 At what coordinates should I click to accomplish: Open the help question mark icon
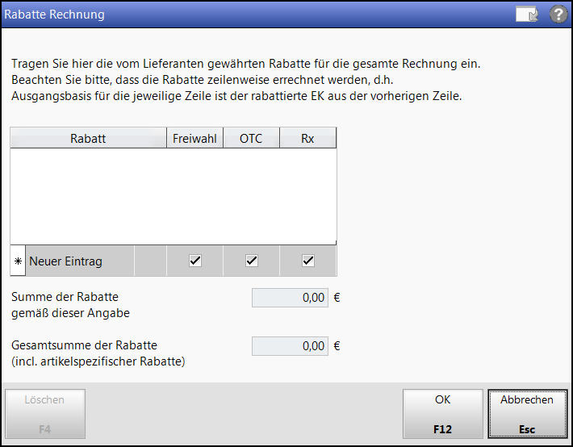pyautogui.click(x=558, y=15)
